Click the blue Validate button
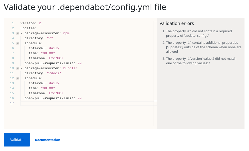This screenshot has height=151, width=249. coord(17,140)
